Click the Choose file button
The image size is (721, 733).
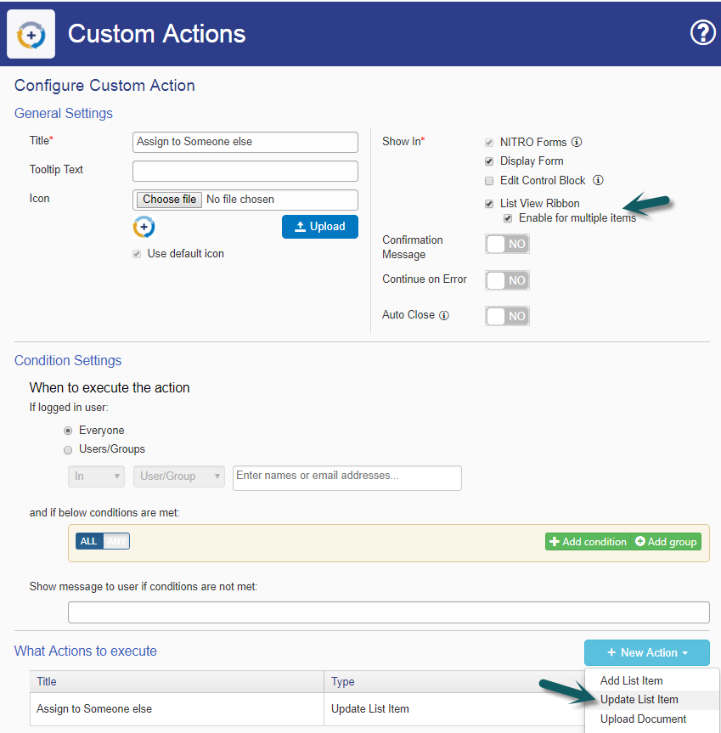click(169, 199)
